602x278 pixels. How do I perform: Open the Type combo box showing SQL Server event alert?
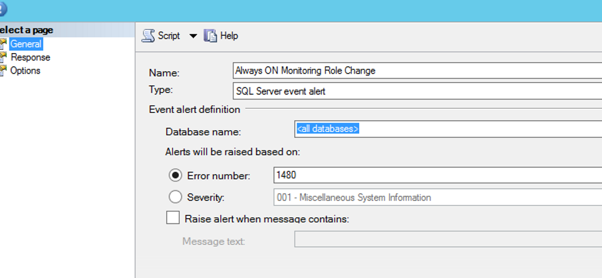tap(417, 91)
